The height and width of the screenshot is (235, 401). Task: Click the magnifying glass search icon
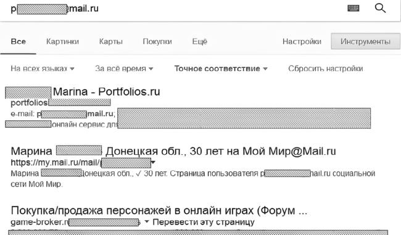click(x=380, y=8)
